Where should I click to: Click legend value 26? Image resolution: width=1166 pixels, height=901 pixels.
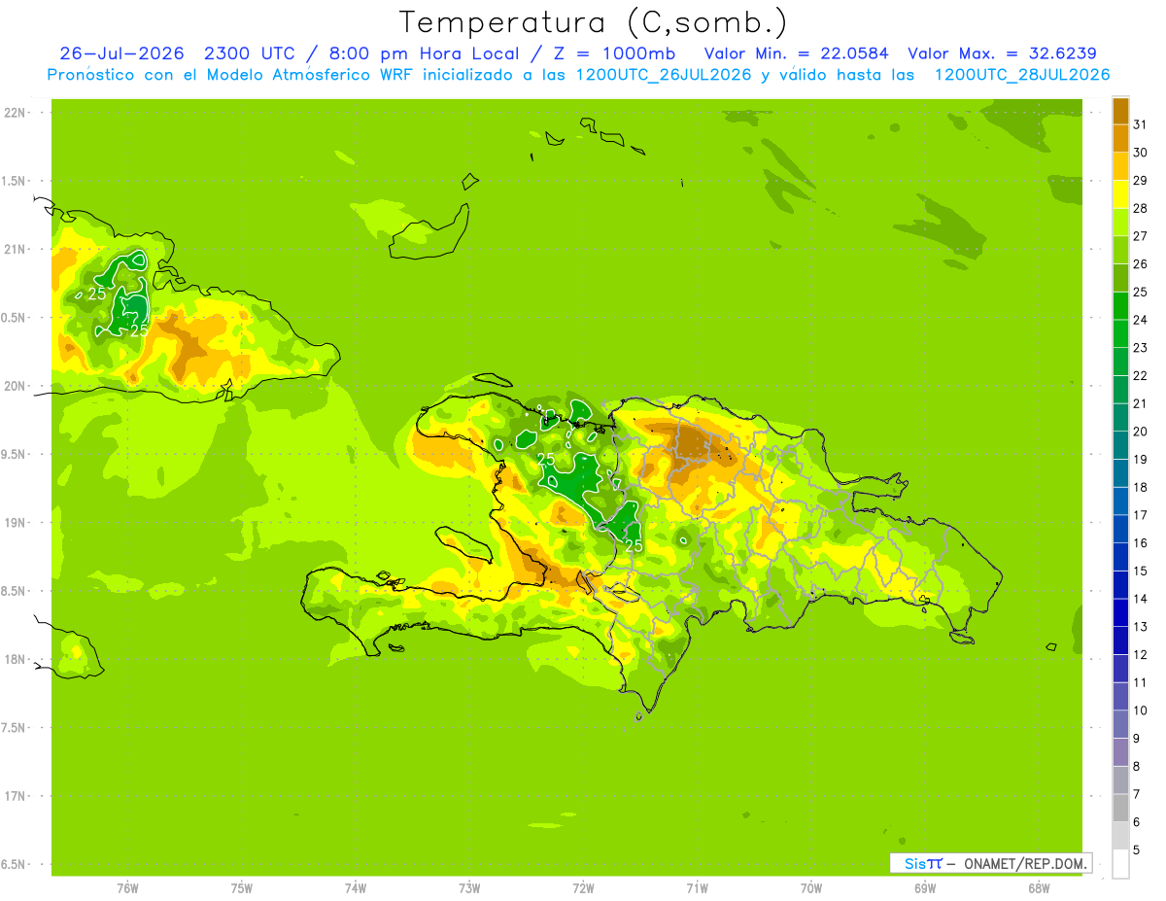1140,264
